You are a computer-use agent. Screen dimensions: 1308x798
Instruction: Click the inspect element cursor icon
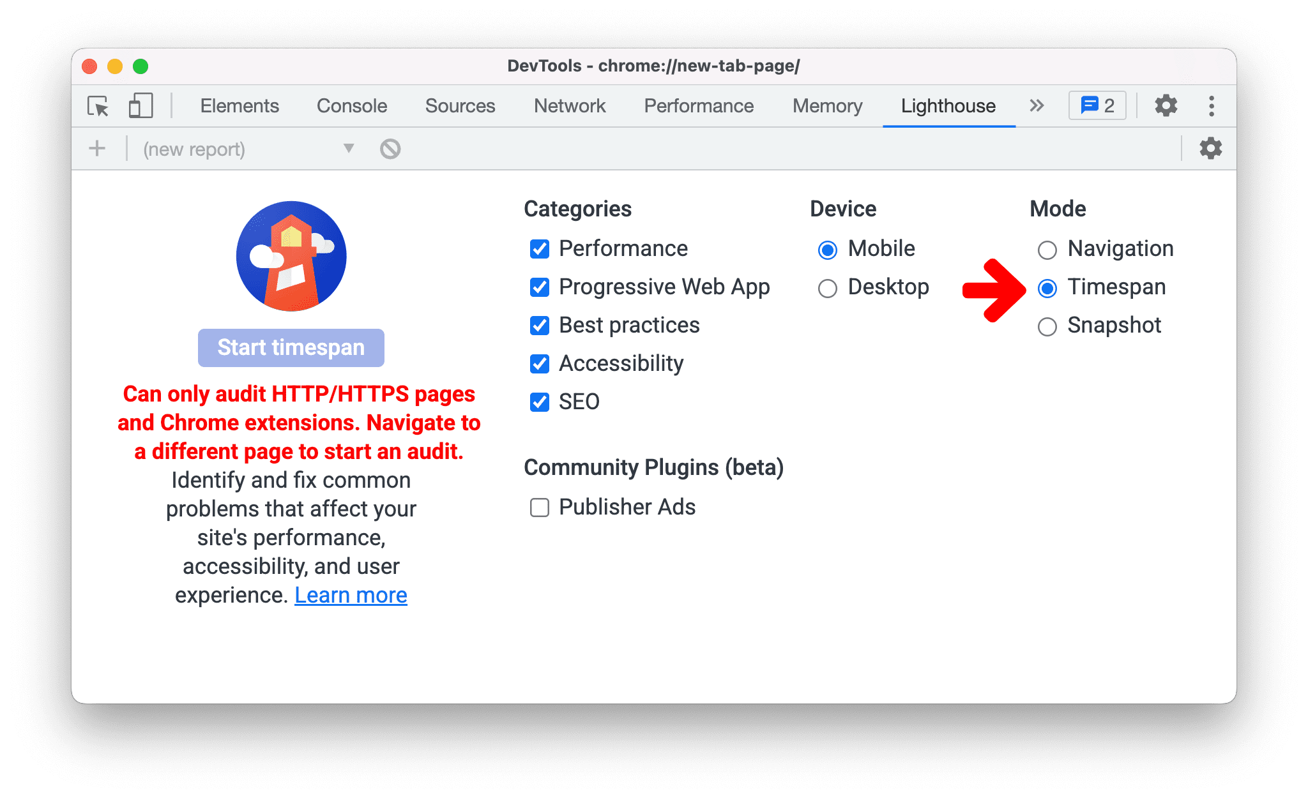pos(97,105)
